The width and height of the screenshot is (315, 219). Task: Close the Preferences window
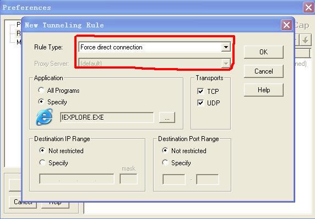click(308, 8)
